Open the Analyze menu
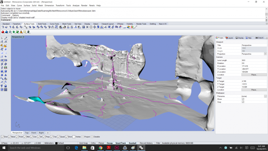The height and width of the screenshot is (151, 268). point(76,6)
